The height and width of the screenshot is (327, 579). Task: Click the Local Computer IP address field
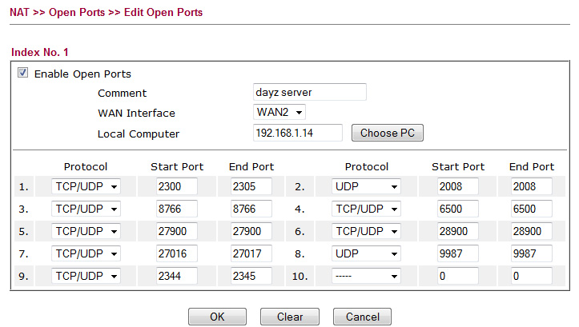coord(298,133)
